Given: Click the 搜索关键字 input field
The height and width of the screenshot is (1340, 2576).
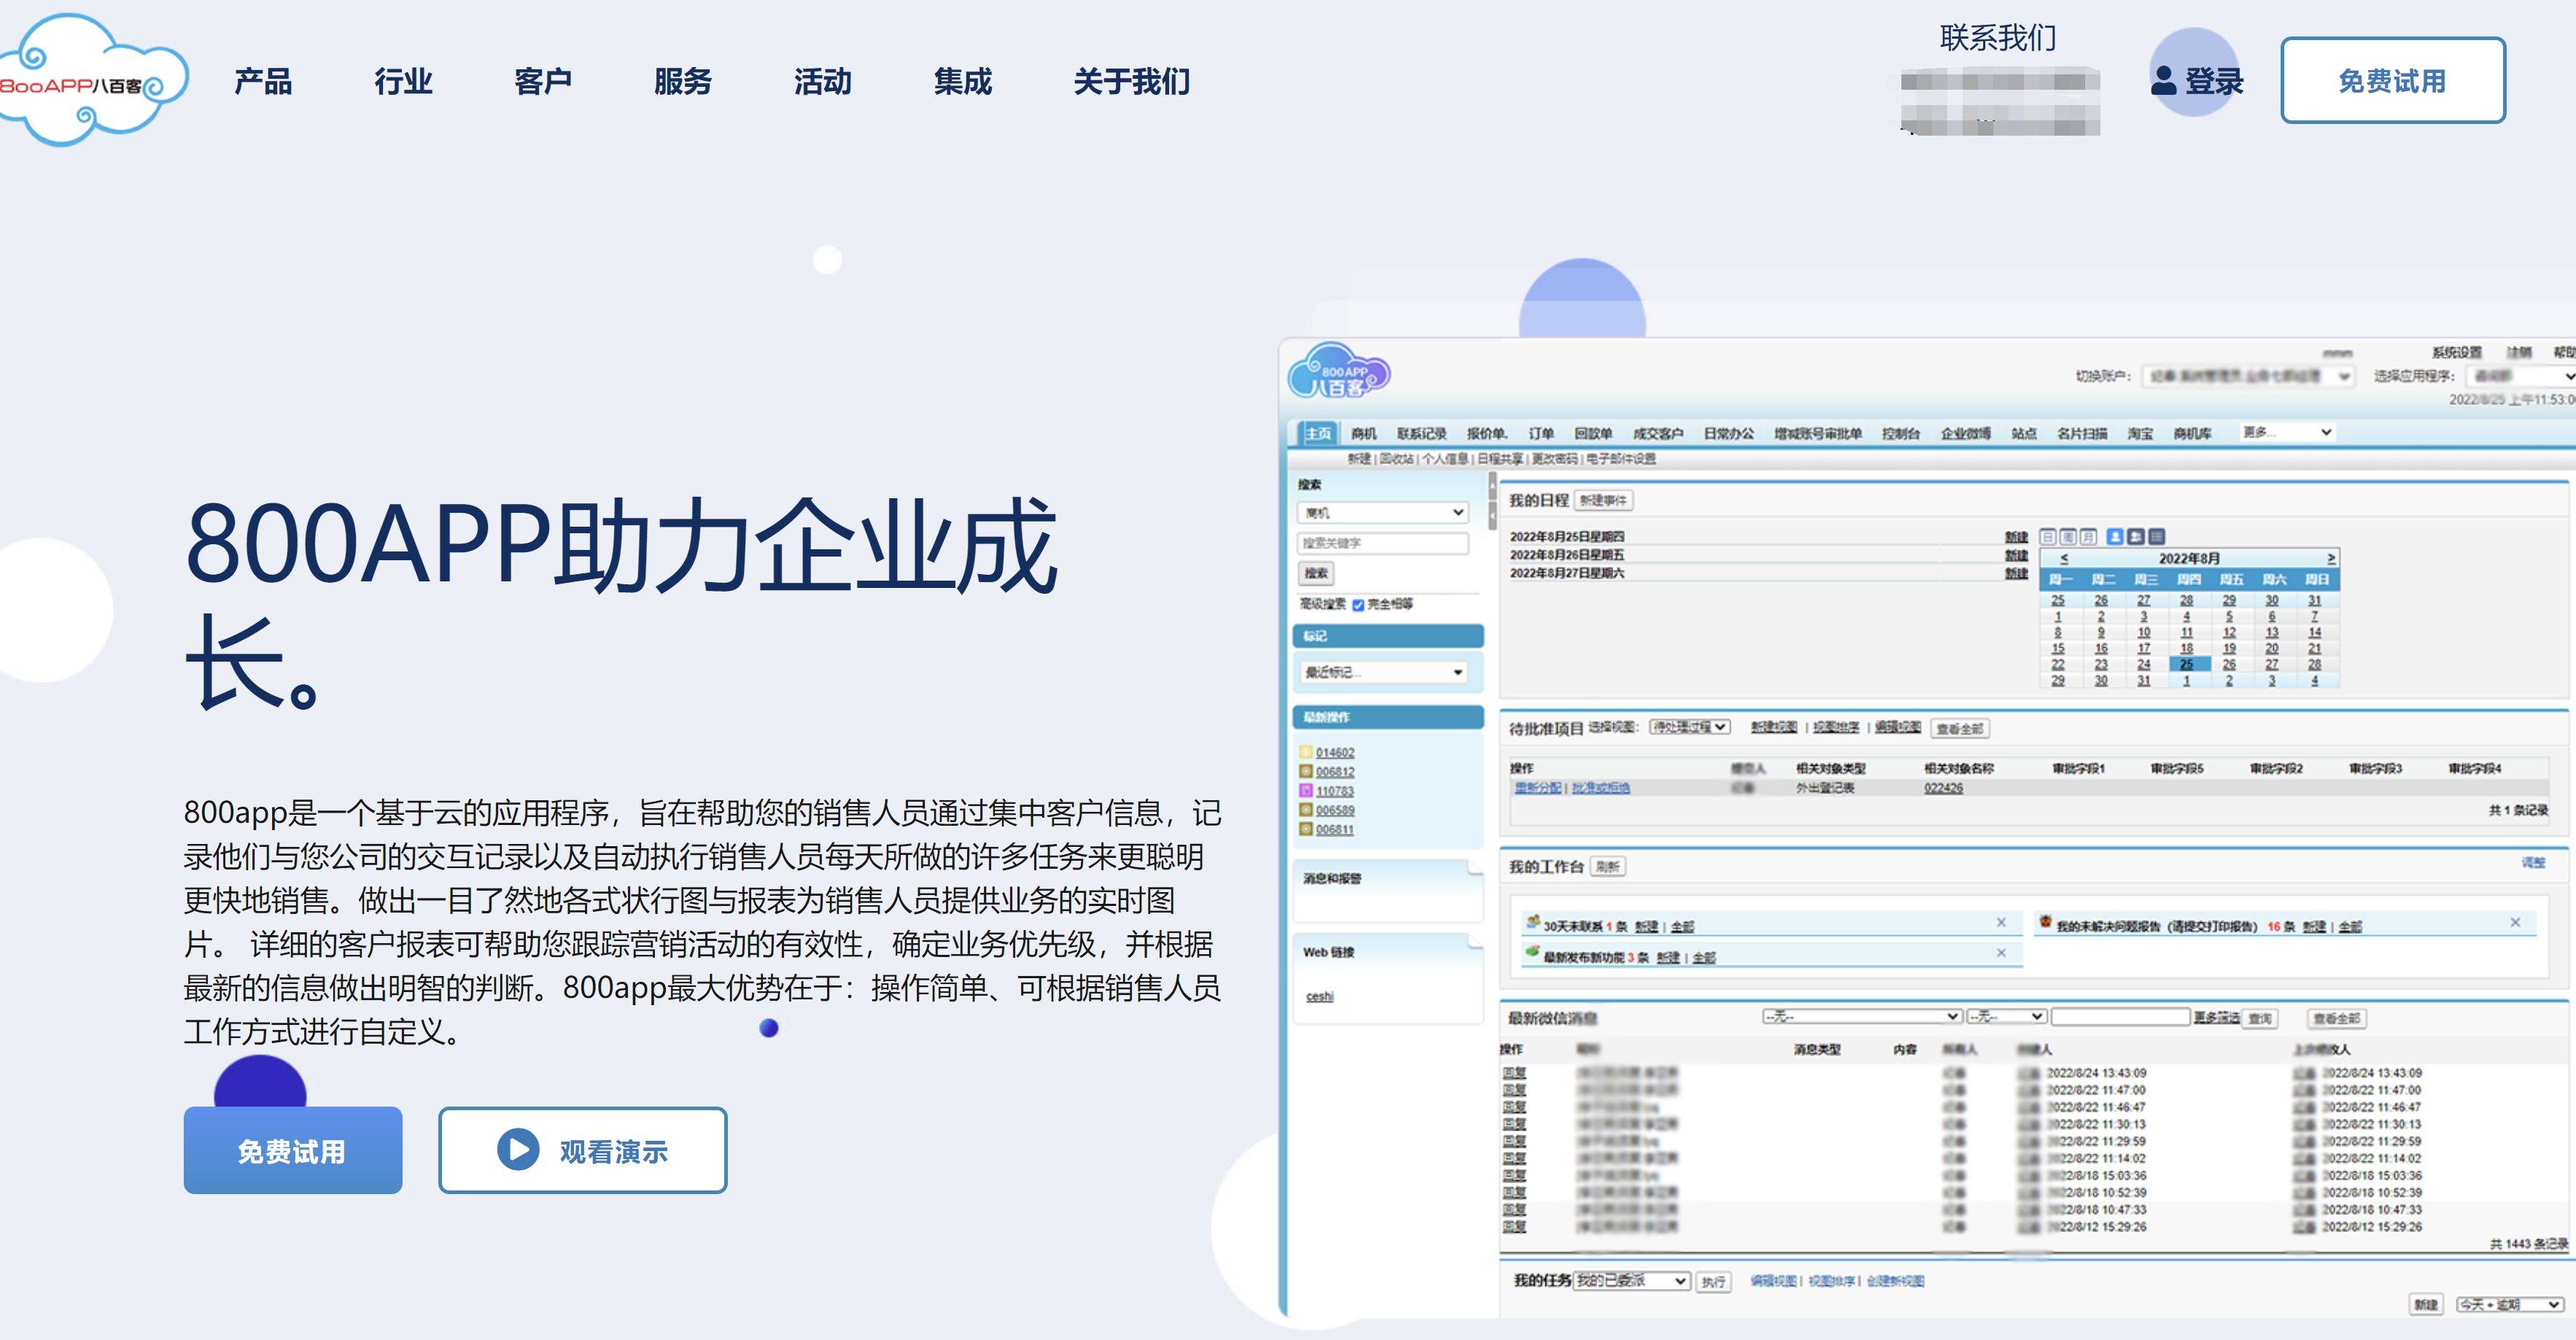Looking at the screenshot, I should [x=1383, y=543].
